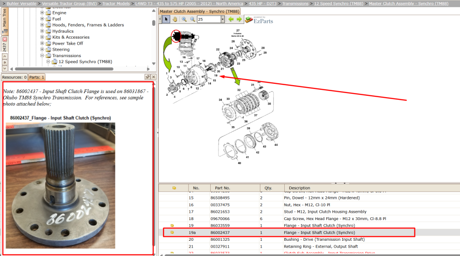460x256 pixels.
Task: Select the pointer arrow tool
Action: tap(166, 19)
